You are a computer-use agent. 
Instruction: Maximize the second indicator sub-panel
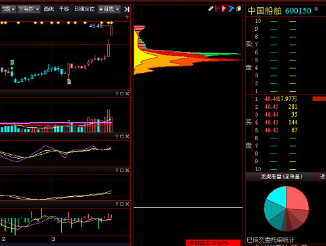[x=122, y=136]
